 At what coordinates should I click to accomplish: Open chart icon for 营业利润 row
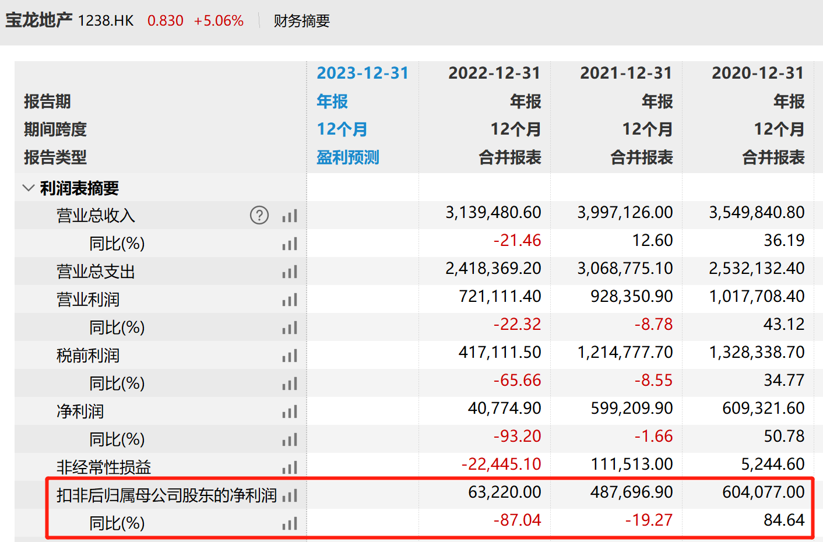(290, 300)
